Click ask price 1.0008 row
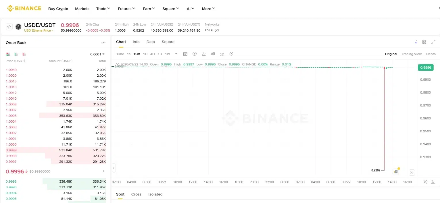 pos(56,104)
